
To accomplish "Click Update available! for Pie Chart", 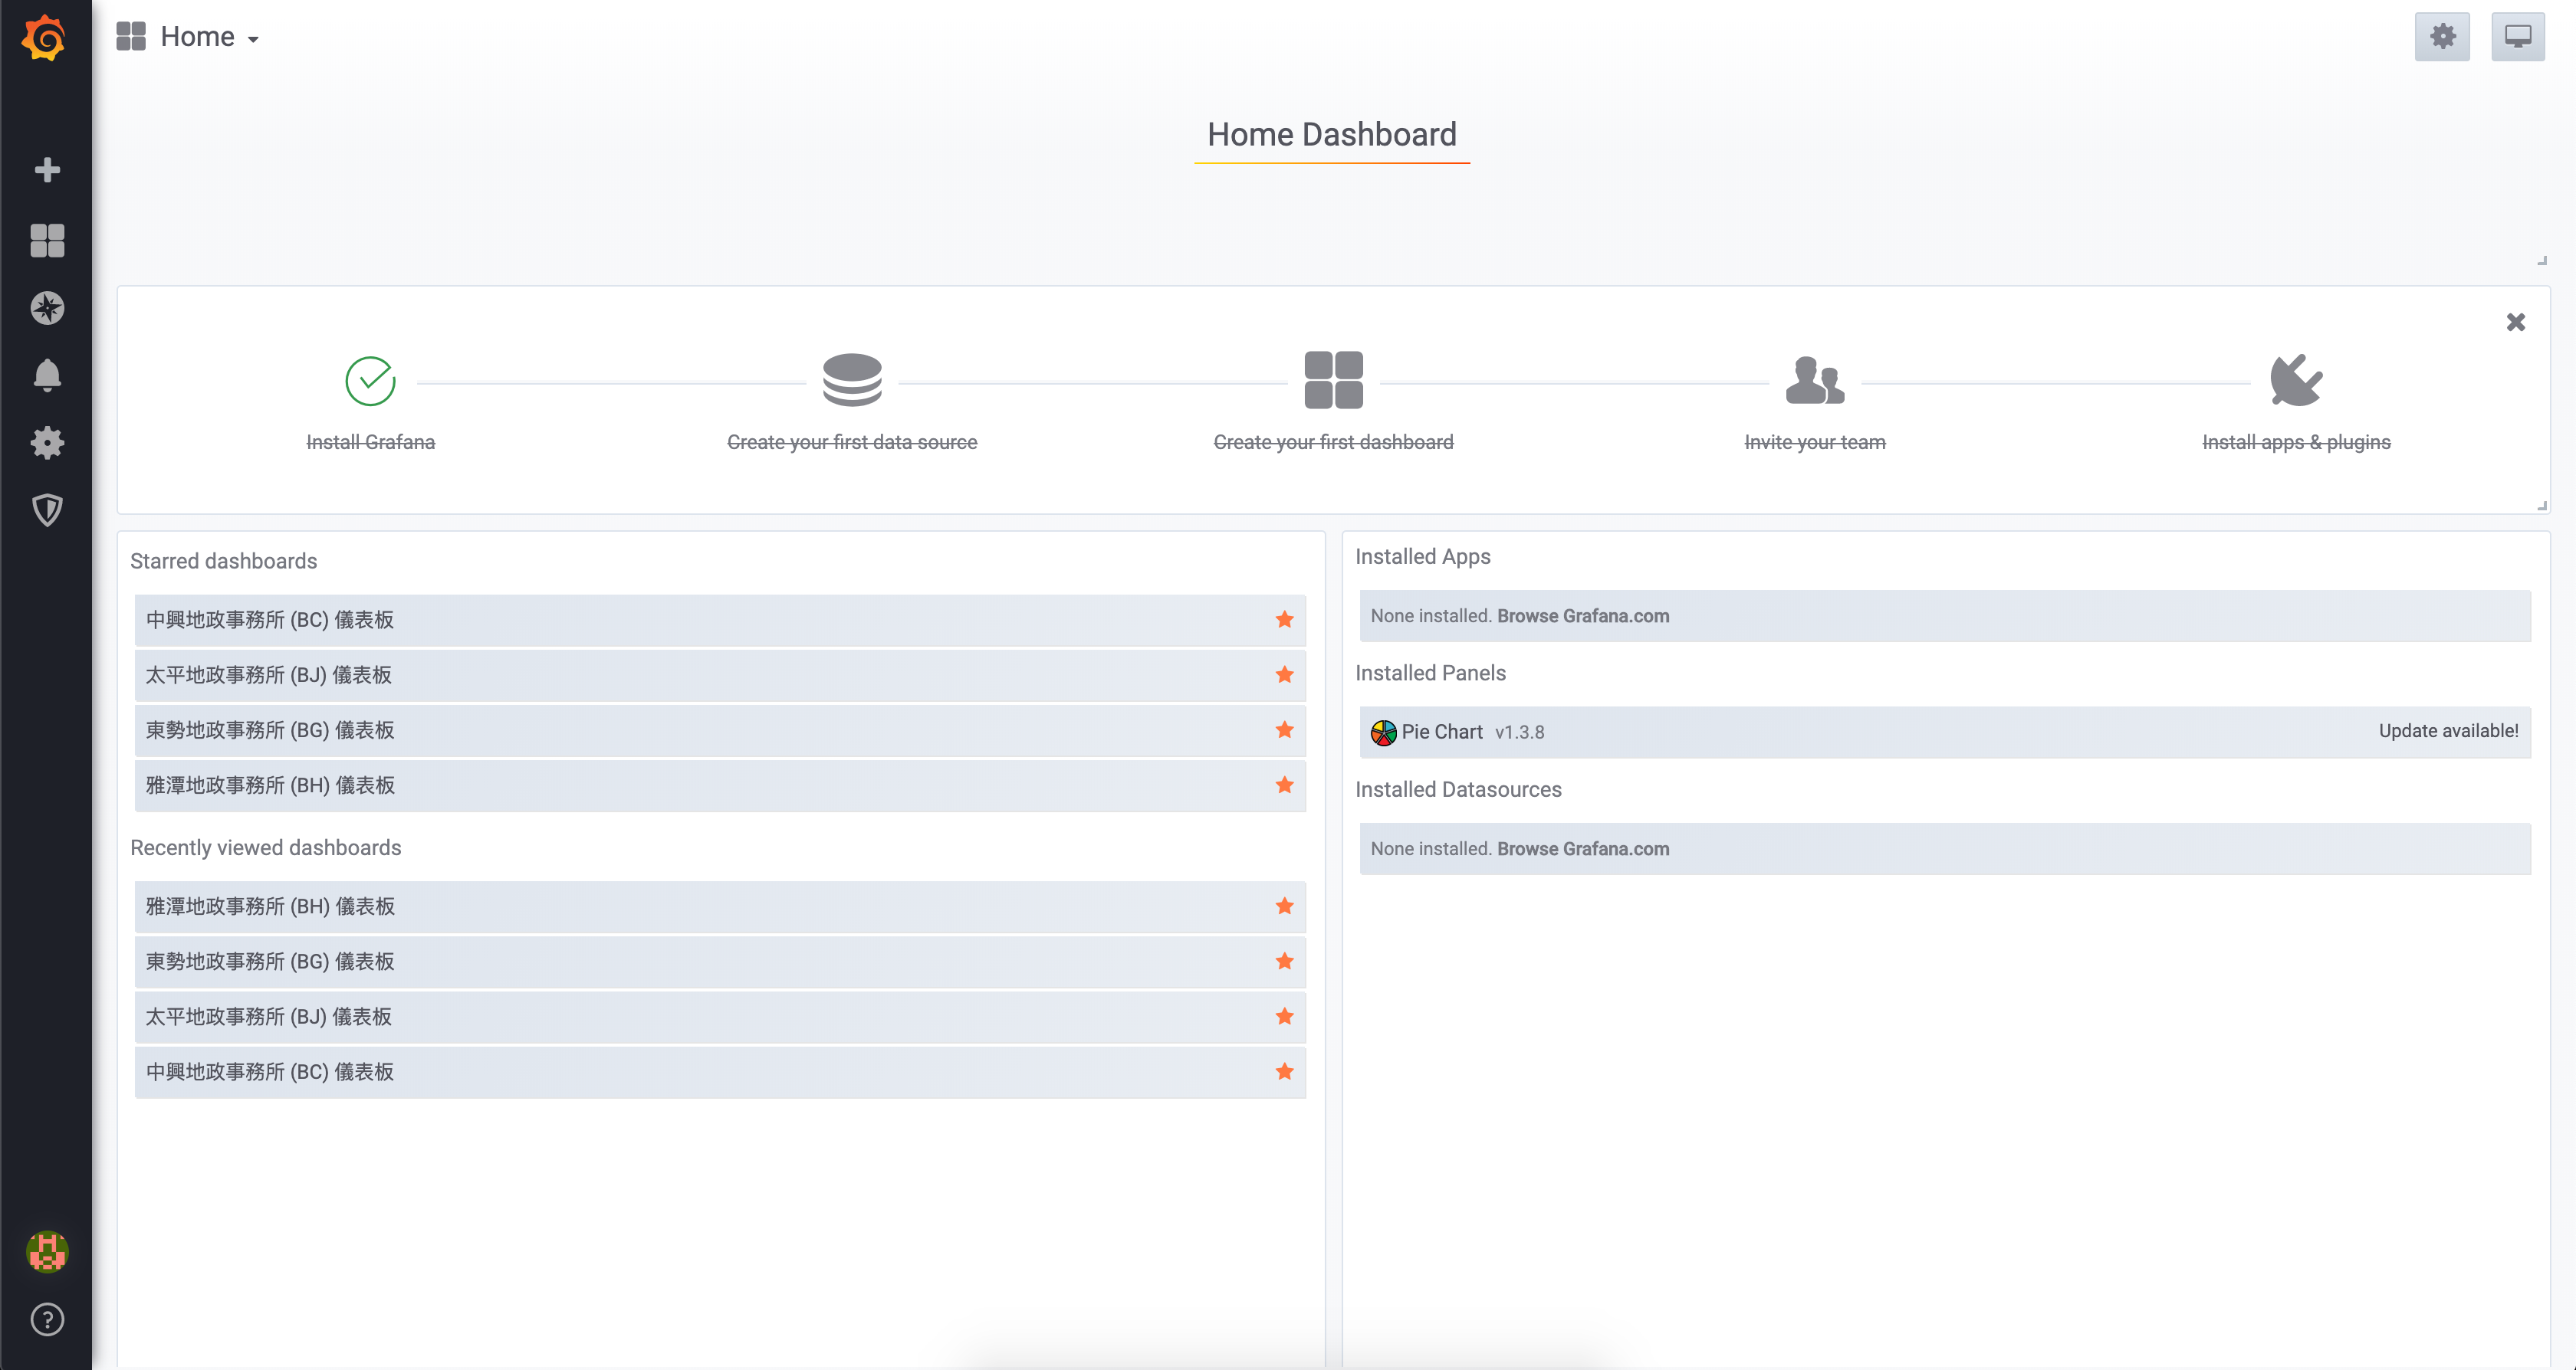I will point(2448,730).
